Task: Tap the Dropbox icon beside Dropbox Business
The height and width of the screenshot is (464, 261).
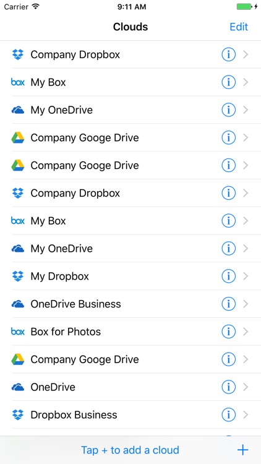Action: tap(18, 415)
